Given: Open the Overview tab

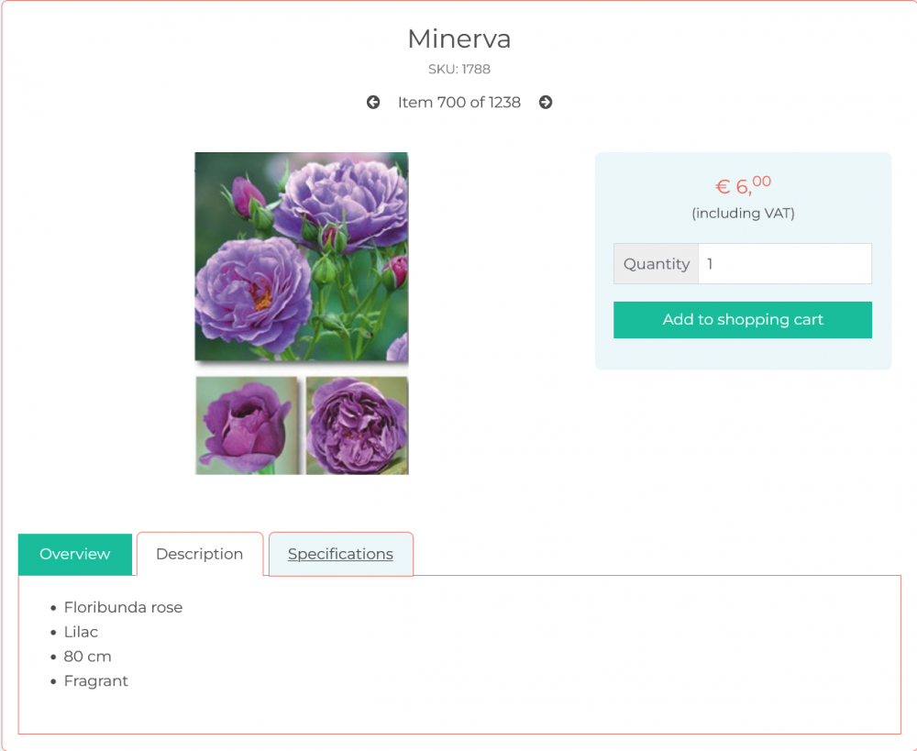Looking at the screenshot, I should 75,554.
